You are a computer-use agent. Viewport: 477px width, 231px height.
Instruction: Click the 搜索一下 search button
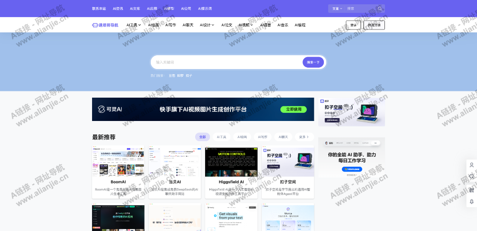pyautogui.click(x=313, y=62)
